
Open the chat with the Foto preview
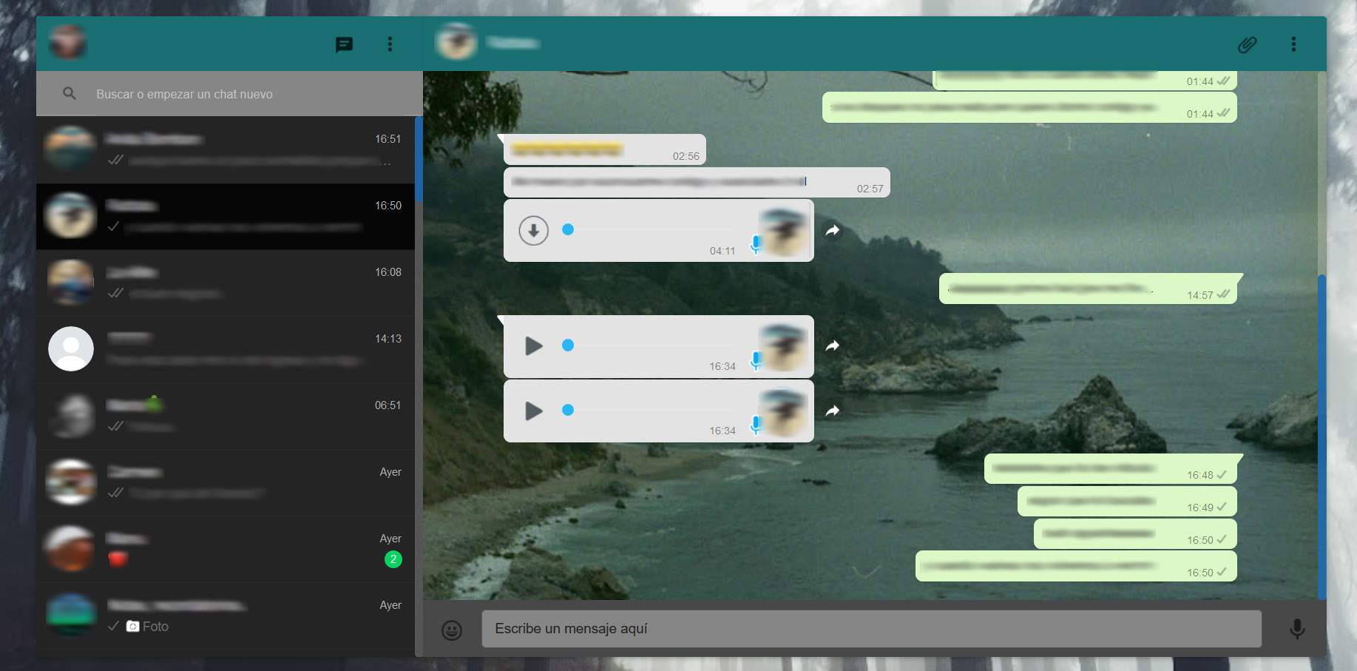[x=222, y=616]
